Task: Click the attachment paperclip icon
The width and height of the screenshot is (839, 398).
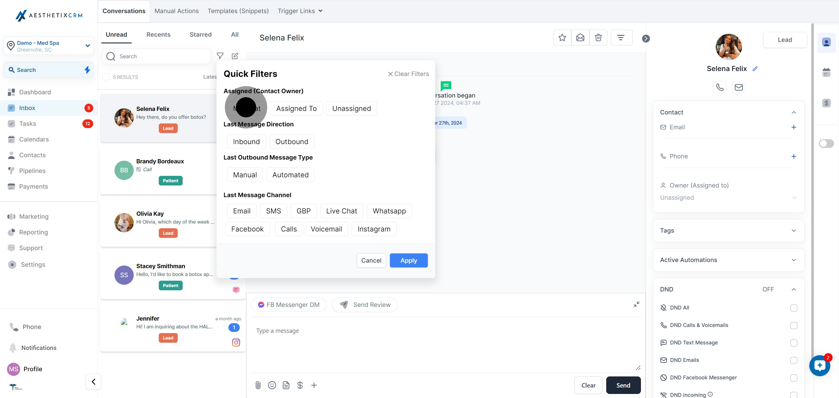Action: click(x=258, y=385)
